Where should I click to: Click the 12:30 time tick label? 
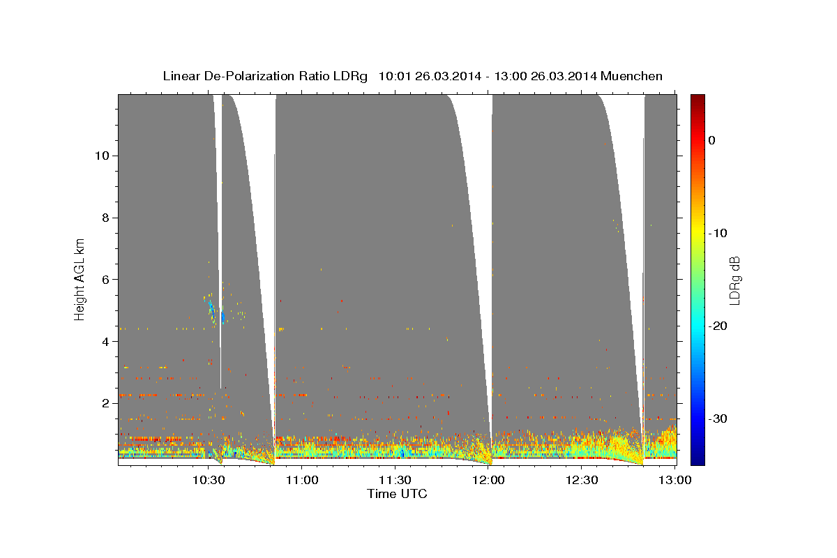(x=581, y=480)
